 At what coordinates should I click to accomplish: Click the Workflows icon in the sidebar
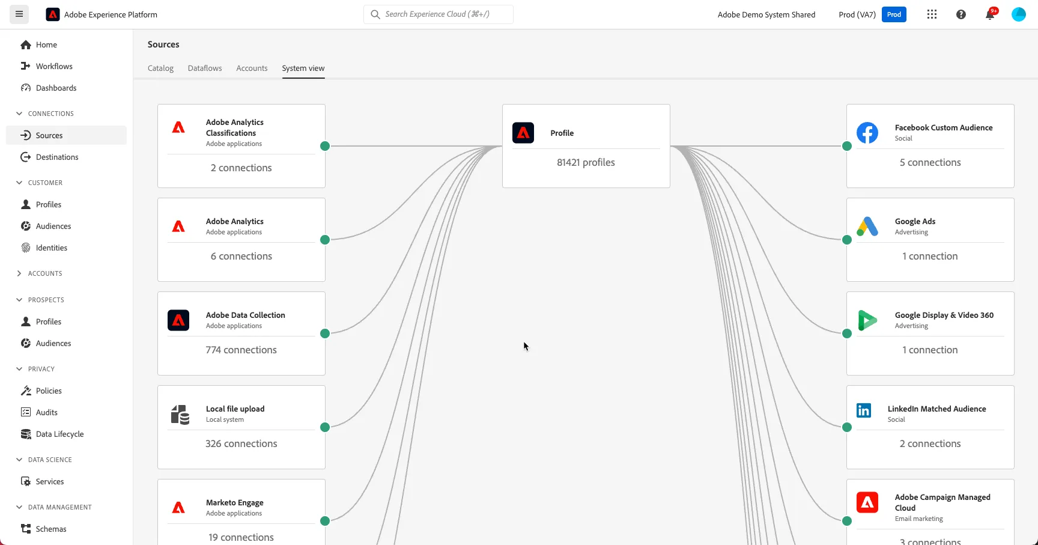[26, 66]
